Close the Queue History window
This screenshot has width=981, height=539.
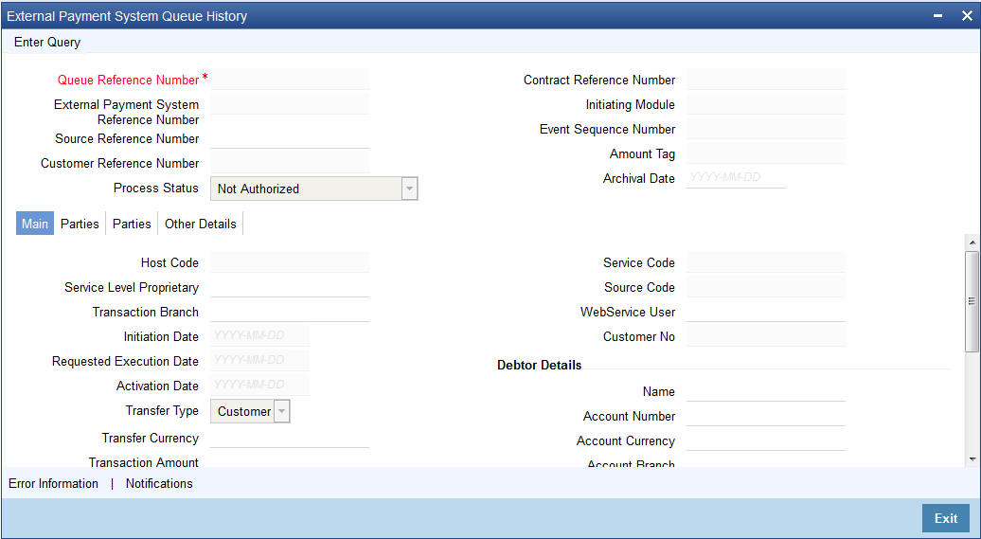coord(967,16)
